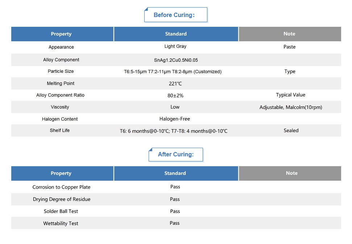Click Pass value for Solder Ball Test

click(x=175, y=211)
